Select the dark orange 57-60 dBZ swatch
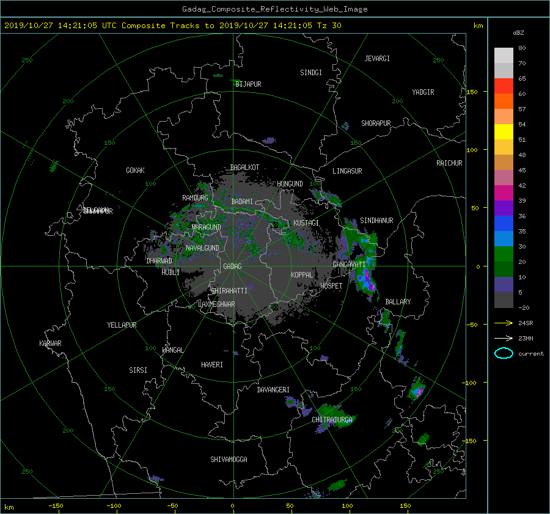Screen dimensions: 550x514 pos(504,101)
